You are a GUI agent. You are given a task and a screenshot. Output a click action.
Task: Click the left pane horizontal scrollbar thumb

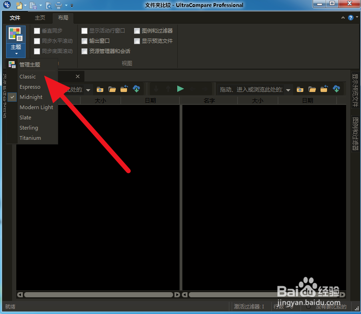[99, 294]
